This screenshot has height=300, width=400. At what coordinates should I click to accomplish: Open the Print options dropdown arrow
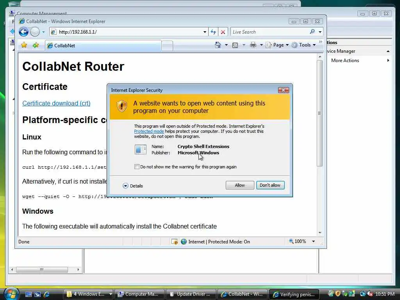[x=261, y=45]
